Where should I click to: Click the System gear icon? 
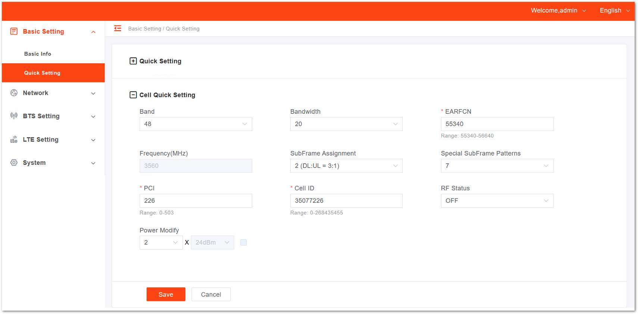(14, 163)
